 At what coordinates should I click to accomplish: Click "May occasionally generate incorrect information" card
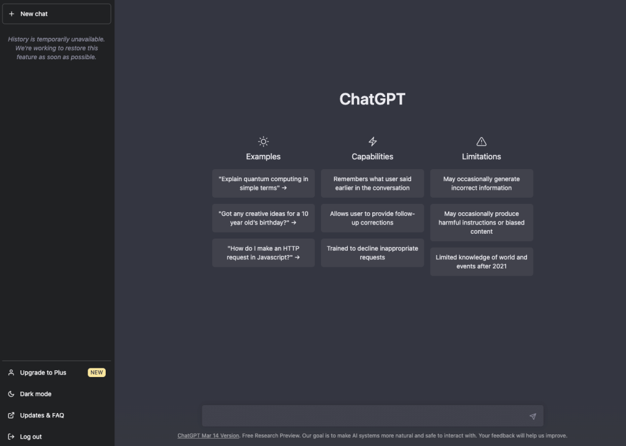tap(482, 184)
